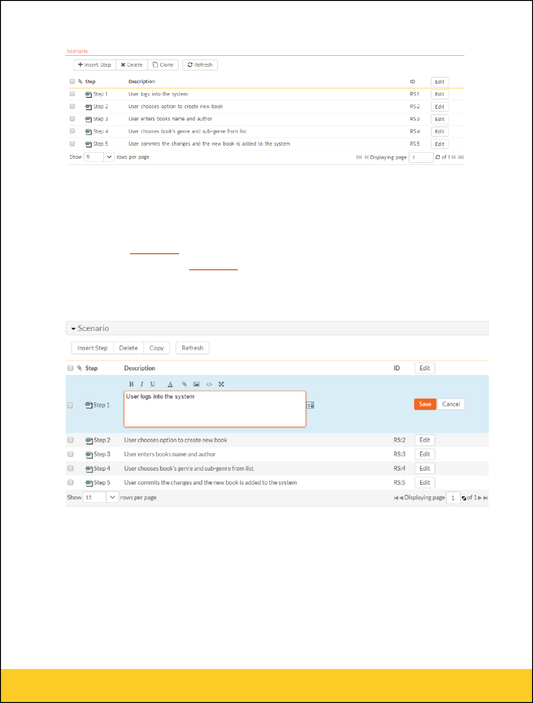Image resolution: width=533 pixels, height=703 pixels.
Task: Click the step icon of row RS4
Action: click(88, 132)
